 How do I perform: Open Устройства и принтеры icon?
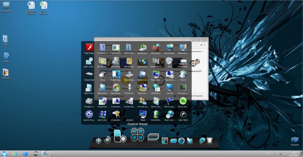(x=130, y=101)
